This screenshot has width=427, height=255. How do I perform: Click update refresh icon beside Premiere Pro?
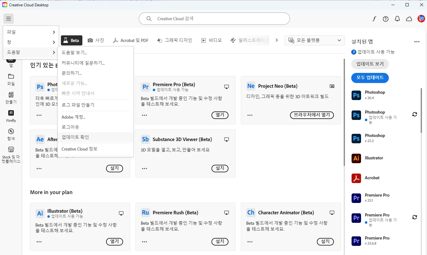(415, 217)
